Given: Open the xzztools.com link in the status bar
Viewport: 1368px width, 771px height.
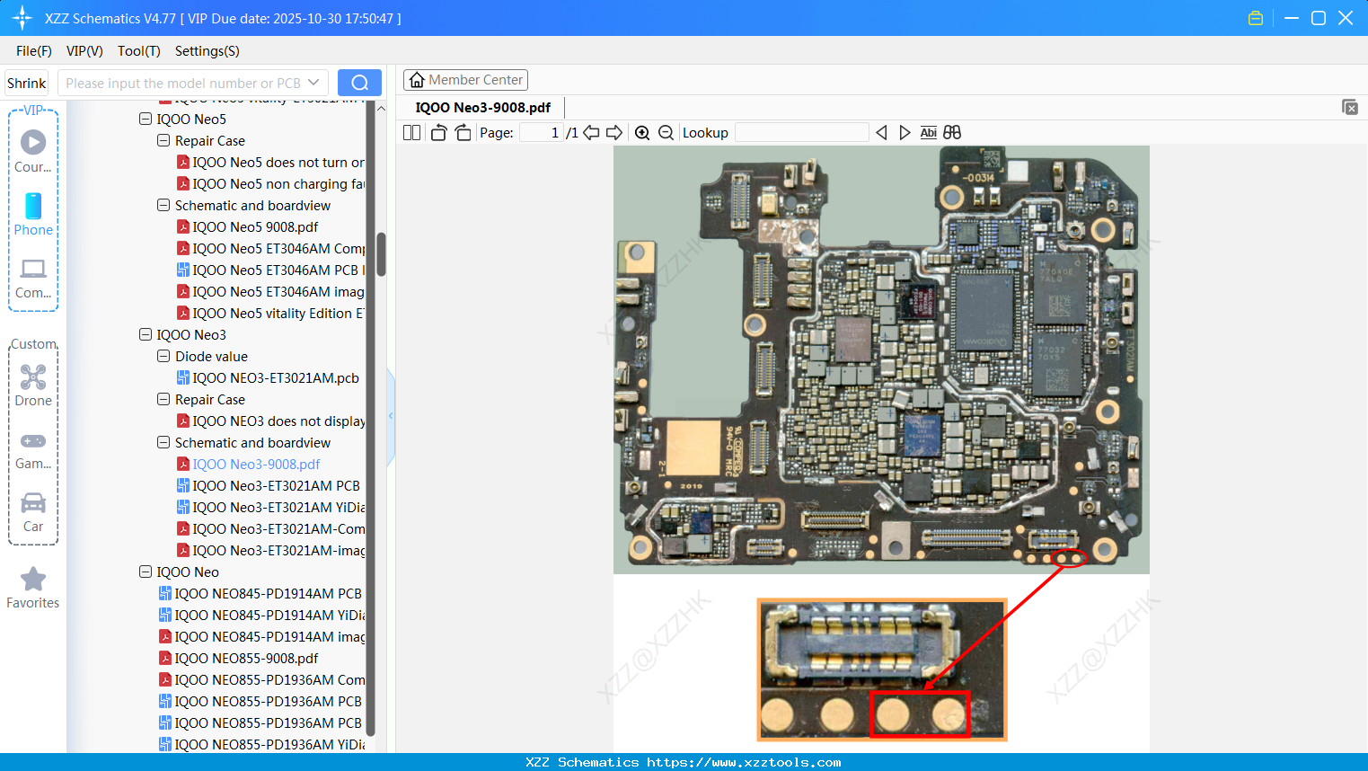Looking at the screenshot, I should (744, 762).
